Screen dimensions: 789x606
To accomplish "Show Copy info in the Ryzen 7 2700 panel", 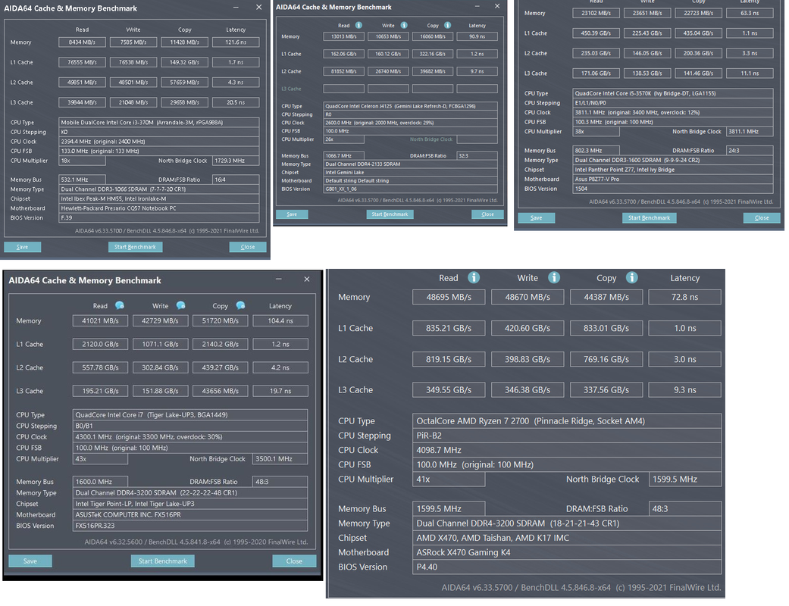I will click(632, 277).
